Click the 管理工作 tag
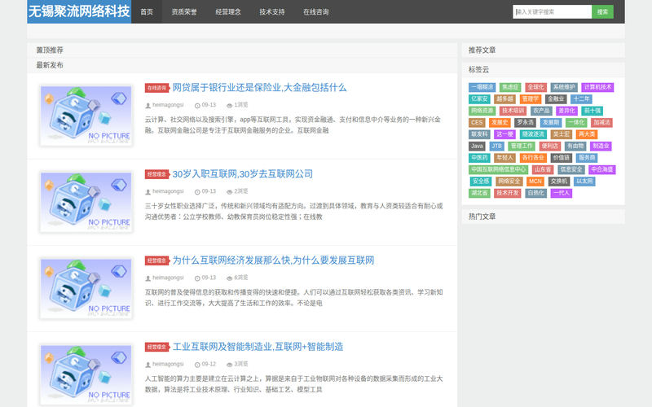Image resolution: width=652 pixels, height=407 pixels. (x=522, y=146)
